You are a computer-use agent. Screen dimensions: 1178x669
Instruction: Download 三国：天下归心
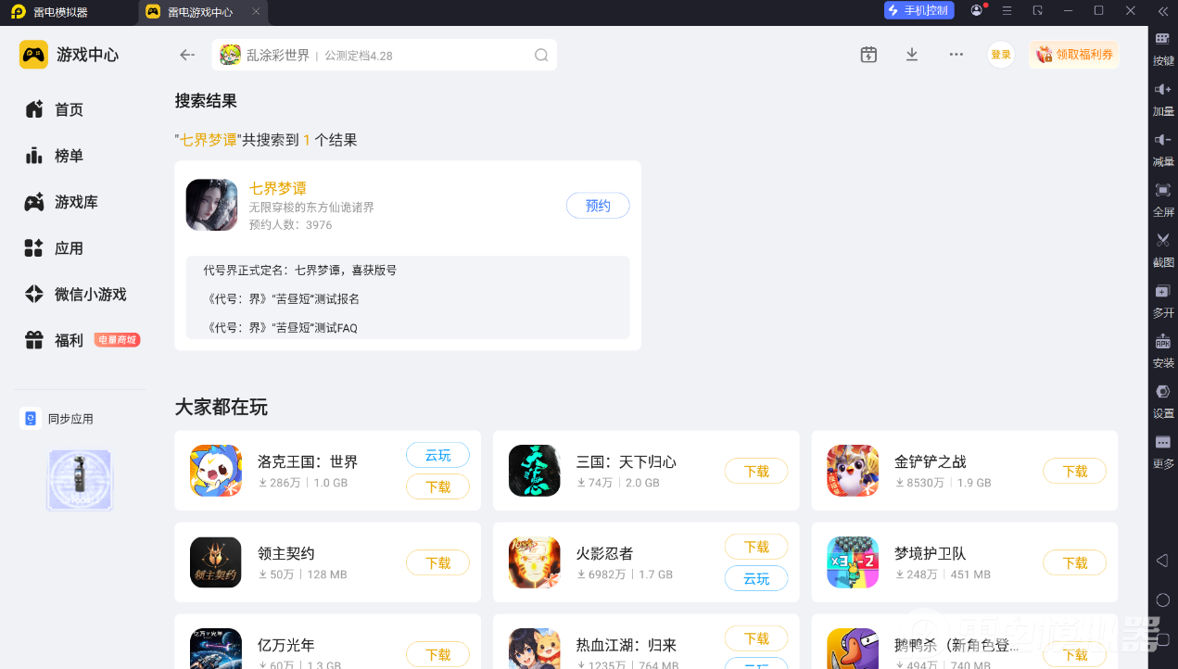(756, 471)
